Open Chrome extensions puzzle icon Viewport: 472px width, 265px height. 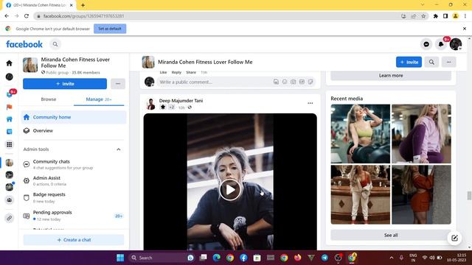point(435,16)
